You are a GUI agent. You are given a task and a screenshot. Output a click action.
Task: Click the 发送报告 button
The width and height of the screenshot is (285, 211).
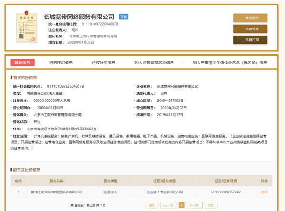coord(250,18)
